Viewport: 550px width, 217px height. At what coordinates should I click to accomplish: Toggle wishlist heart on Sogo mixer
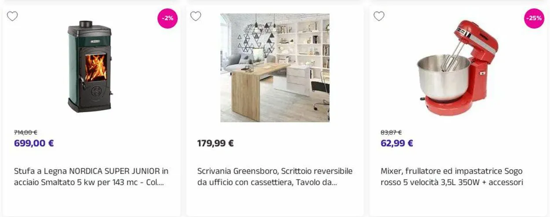pyautogui.click(x=379, y=17)
